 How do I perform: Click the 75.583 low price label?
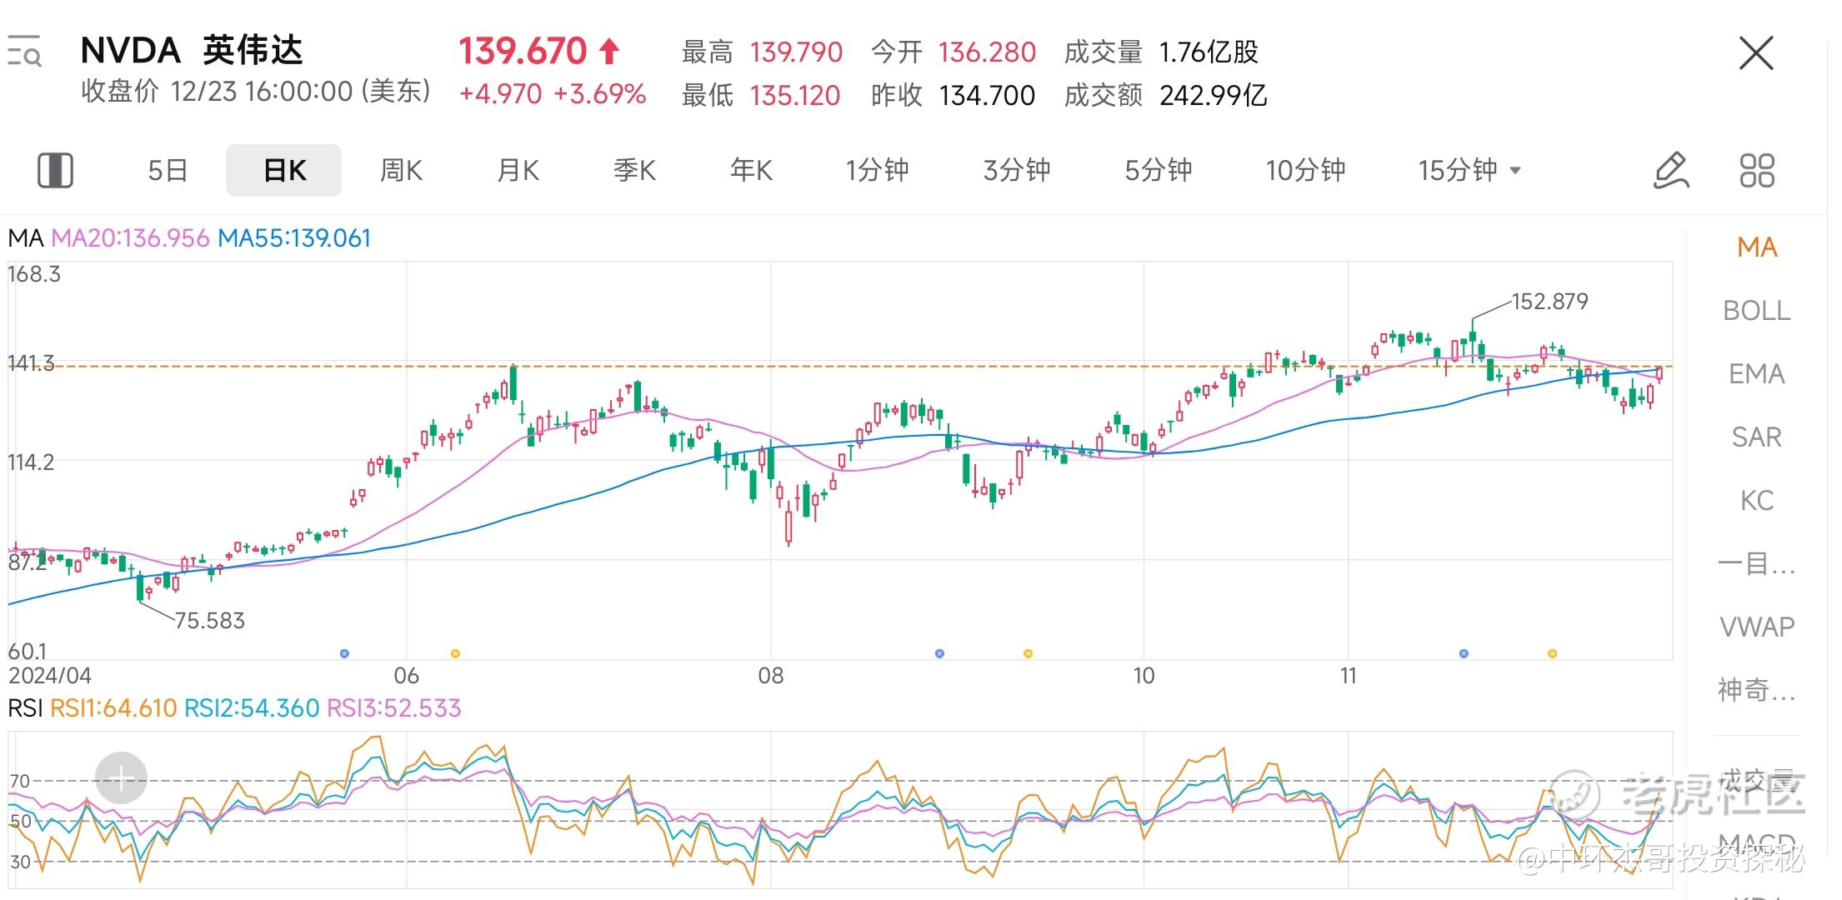click(209, 621)
